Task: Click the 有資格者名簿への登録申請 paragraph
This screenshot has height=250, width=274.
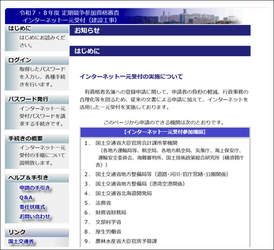Action: (x=164, y=100)
